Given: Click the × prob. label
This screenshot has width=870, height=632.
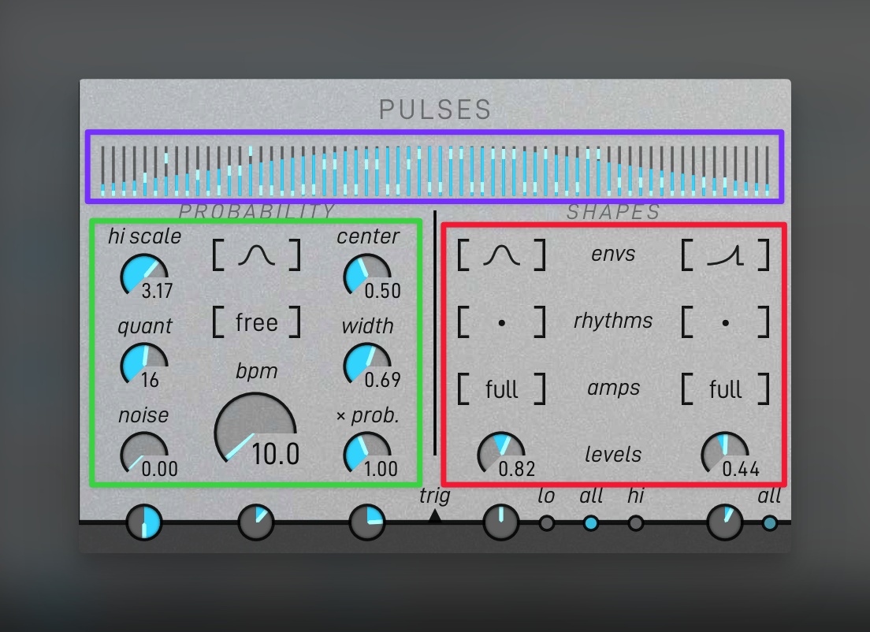Looking at the screenshot, I should [x=368, y=415].
